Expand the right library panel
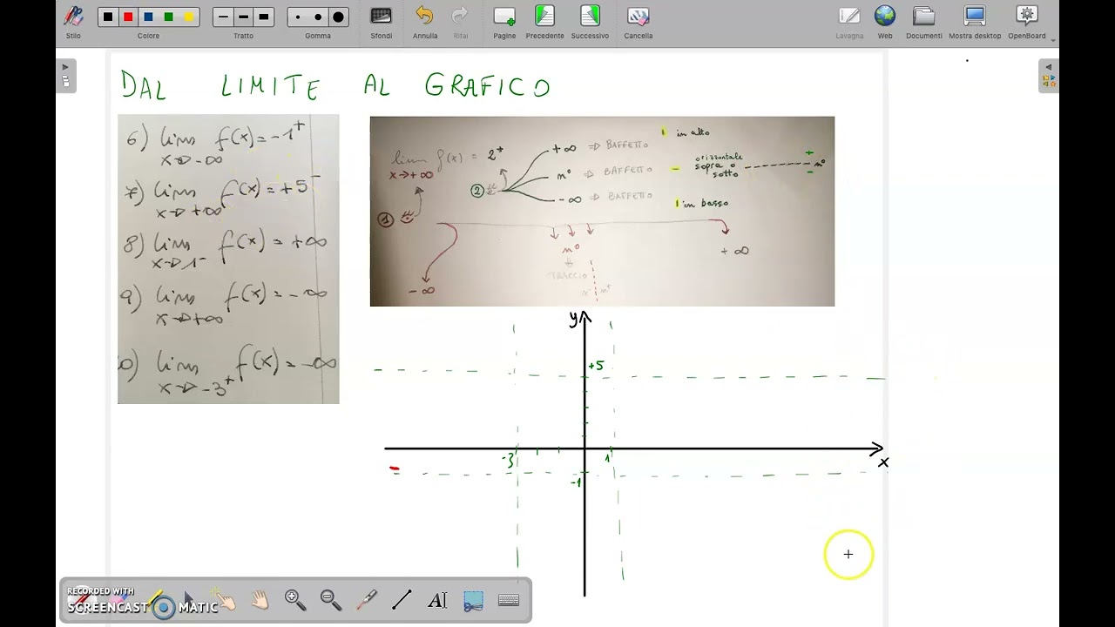This screenshot has width=1115, height=627. [x=1048, y=75]
